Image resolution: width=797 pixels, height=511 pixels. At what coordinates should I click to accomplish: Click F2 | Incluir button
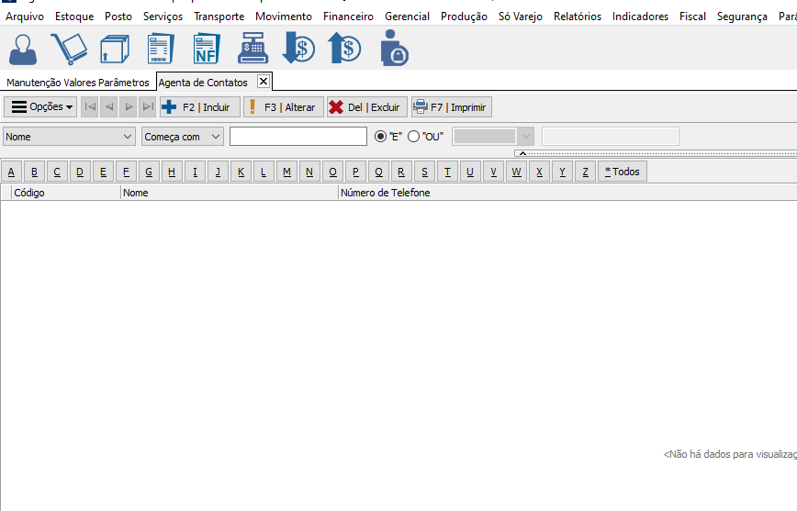pos(199,107)
